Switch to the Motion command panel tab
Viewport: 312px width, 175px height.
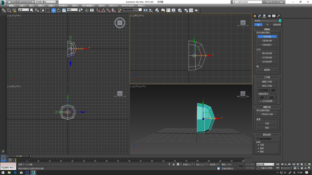click(269, 16)
